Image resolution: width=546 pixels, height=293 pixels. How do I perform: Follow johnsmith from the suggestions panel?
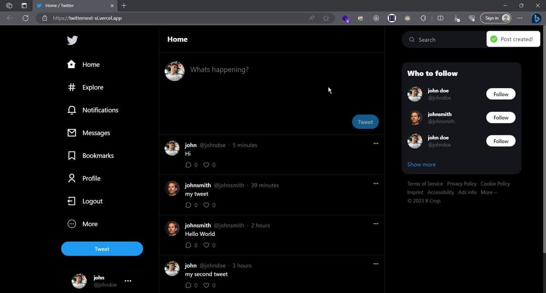point(500,117)
